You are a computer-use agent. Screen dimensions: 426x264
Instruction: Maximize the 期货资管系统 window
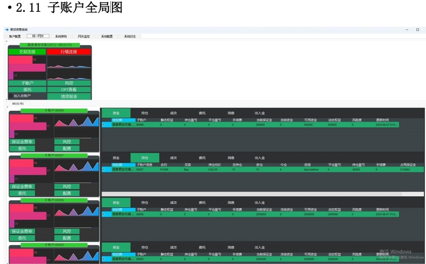click(x=417, y=30)
